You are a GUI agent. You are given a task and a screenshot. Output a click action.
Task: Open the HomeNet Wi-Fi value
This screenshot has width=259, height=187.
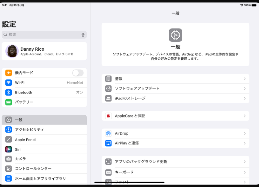[x=75, y=83]
